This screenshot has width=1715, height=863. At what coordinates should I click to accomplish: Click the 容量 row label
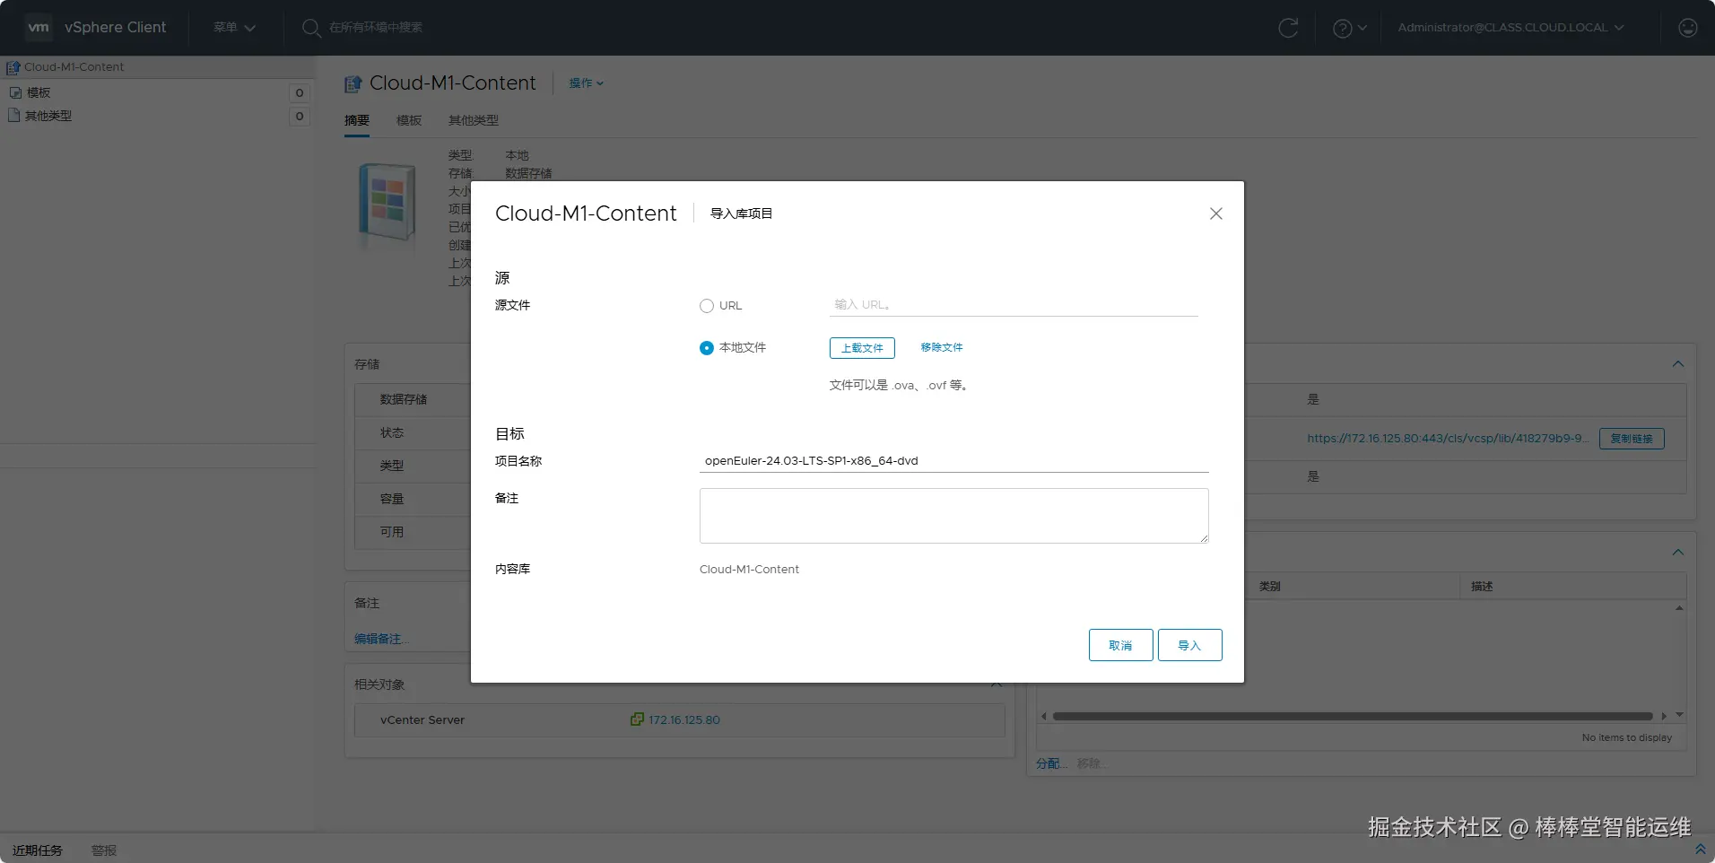392,499
